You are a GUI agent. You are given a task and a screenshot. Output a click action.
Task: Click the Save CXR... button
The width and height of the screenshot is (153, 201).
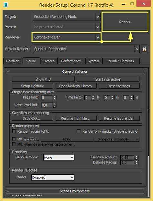coord(32,118)
